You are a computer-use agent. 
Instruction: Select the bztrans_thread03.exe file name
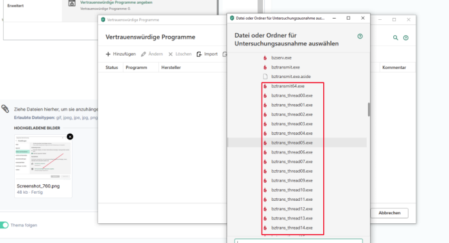(x=292, y=123)
